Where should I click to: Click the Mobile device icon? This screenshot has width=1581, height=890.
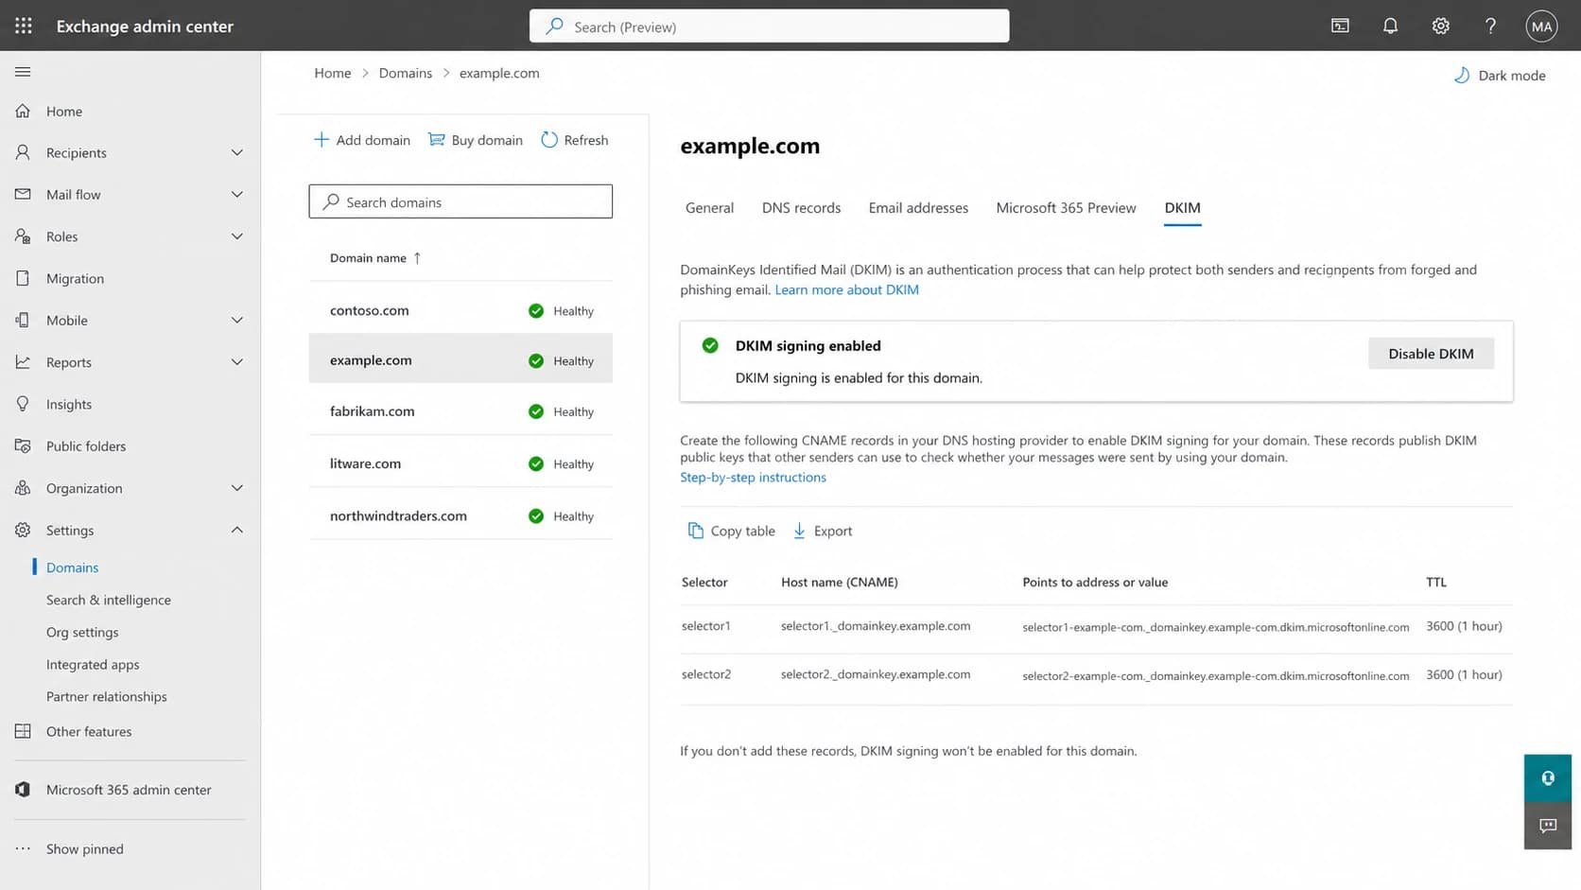(x=23, y=320)
